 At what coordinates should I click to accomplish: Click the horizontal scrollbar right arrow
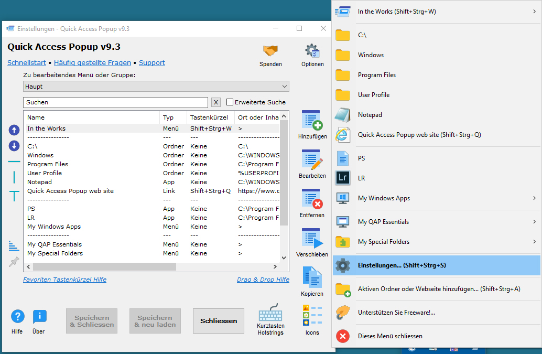point(275,266)
